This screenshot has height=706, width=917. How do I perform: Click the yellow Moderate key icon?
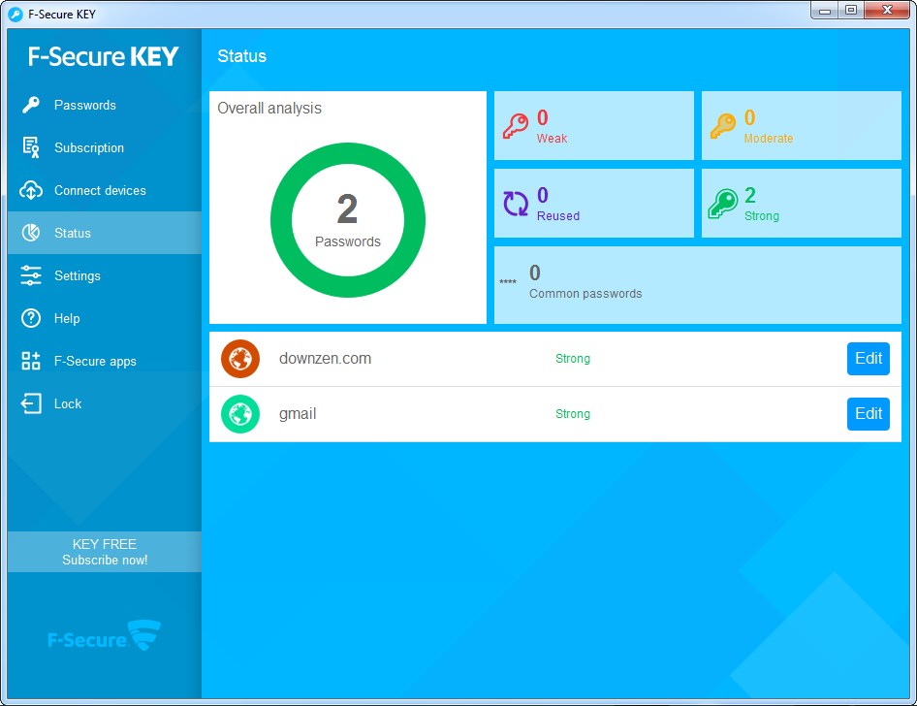click(x=723, y=126)
